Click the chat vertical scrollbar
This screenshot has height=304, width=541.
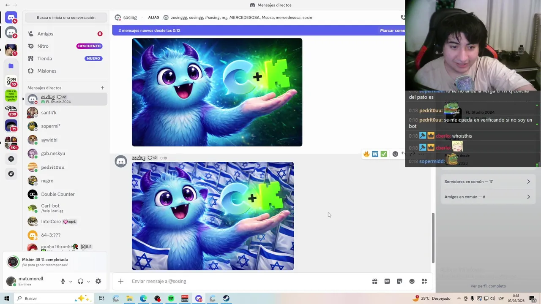433,238
